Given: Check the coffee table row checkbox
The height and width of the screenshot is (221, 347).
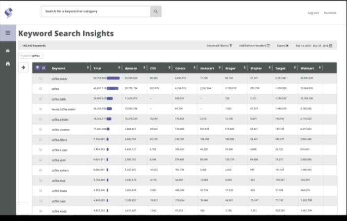Looking at the screenshot, I should pos(40,99).
